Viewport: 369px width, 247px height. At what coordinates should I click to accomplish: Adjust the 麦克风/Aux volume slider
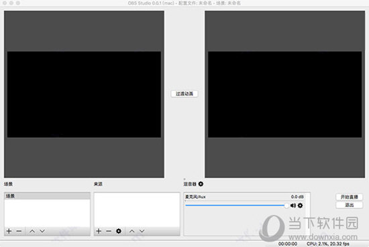(x=236, y=205)
